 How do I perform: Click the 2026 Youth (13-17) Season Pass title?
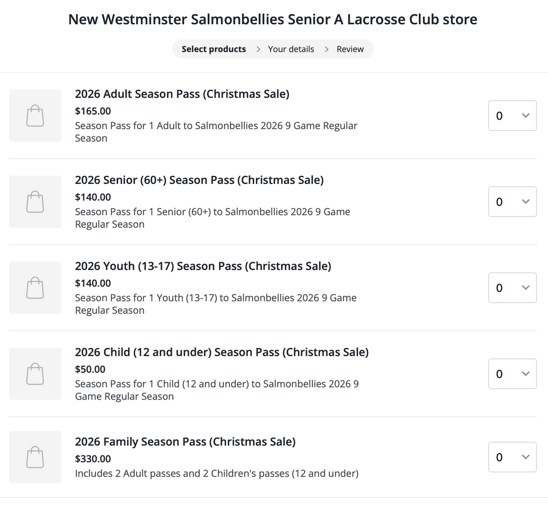tap(203, 266)
